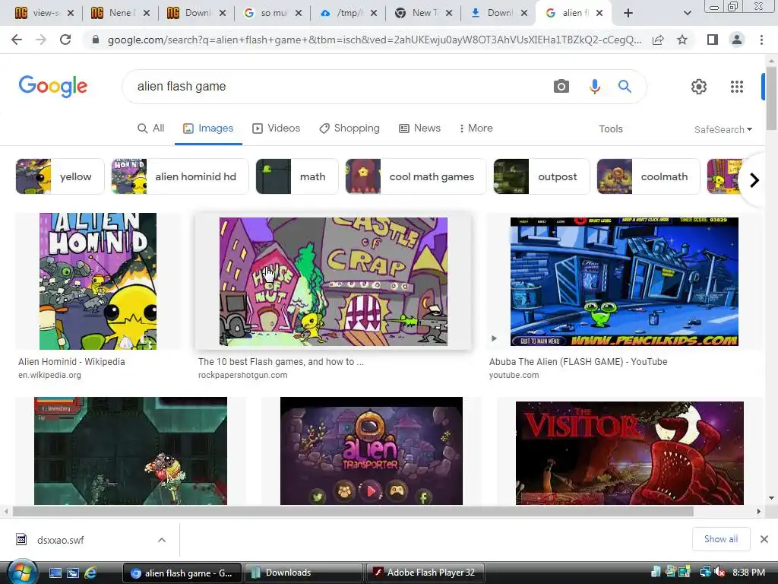Bookmark this page with star icon

point(682,40)
